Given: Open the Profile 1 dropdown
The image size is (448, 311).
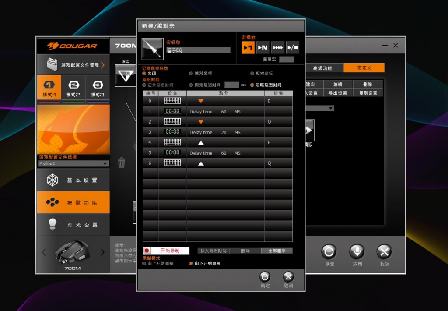Looking at the screenshot, I should click(73, 163).
